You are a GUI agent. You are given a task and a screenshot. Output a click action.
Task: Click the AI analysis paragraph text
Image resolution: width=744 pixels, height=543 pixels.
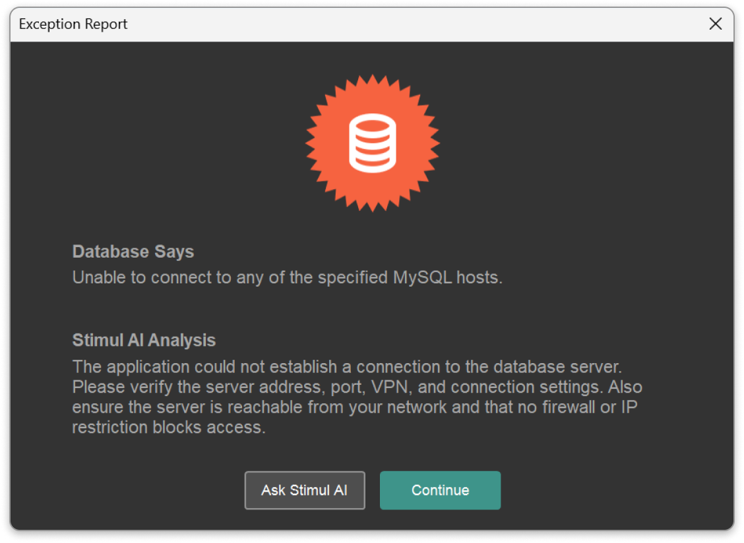click(x=356, y=396)
